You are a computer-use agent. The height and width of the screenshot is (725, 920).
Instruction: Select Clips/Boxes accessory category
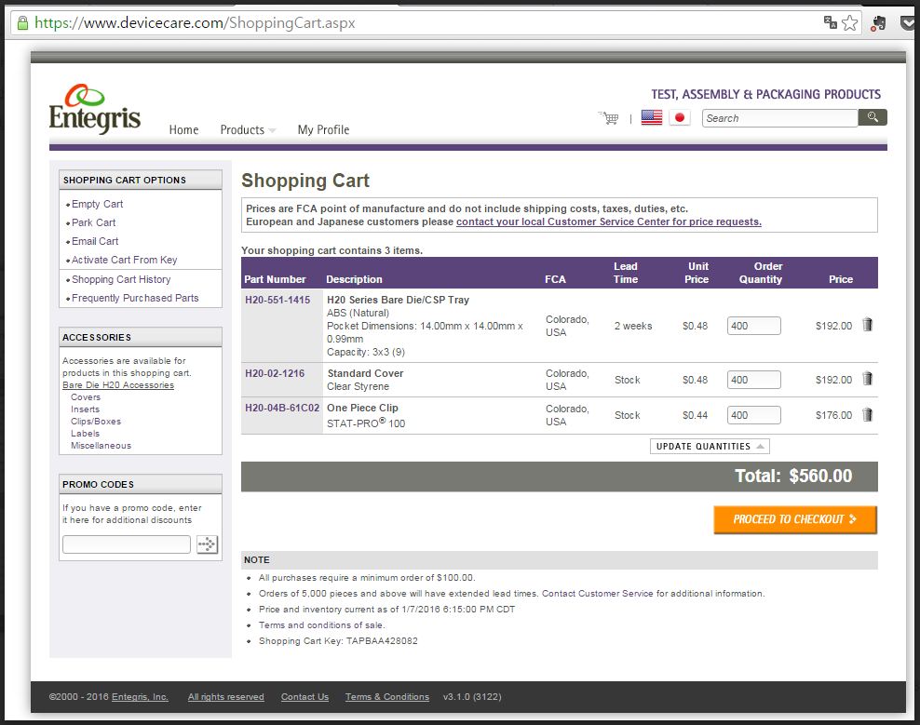[96, 422]
